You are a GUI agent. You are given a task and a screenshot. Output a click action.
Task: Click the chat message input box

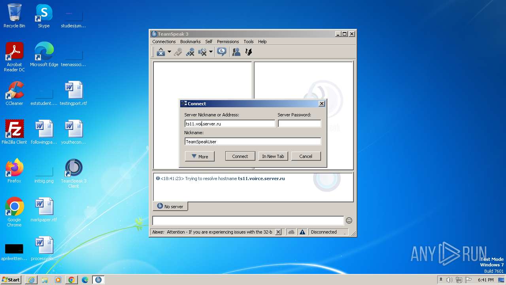click(248, 220)
